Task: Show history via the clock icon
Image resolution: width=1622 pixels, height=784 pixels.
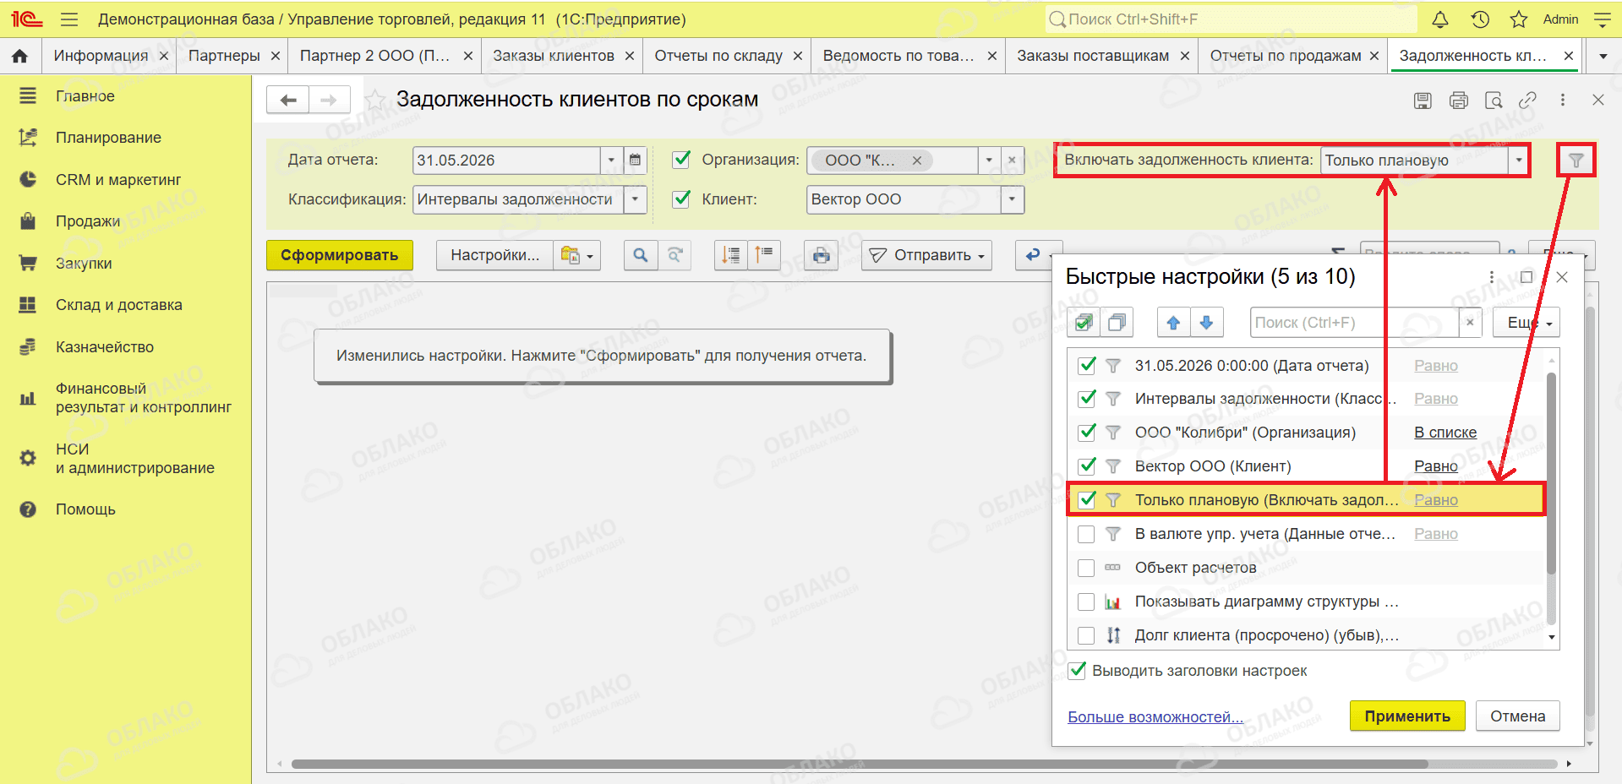Action: [1479, 19]
